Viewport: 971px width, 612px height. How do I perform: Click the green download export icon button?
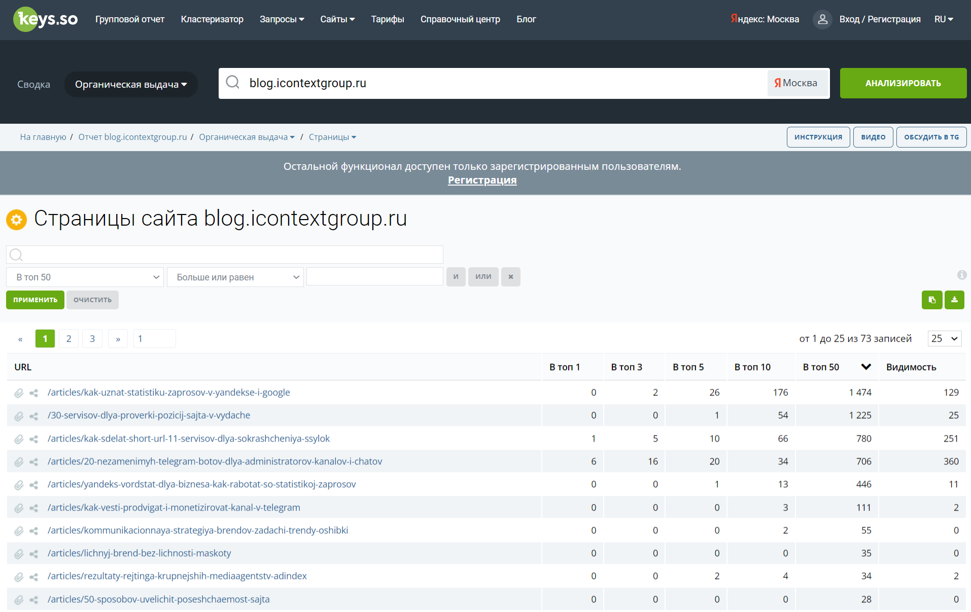[x=954, y=300]
